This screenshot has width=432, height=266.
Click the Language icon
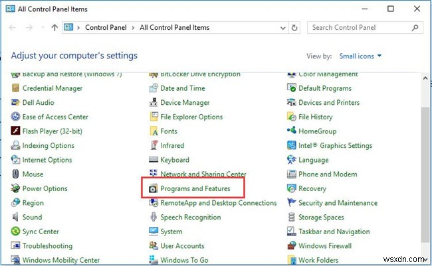pyautogui.click(x=292, y=160)
